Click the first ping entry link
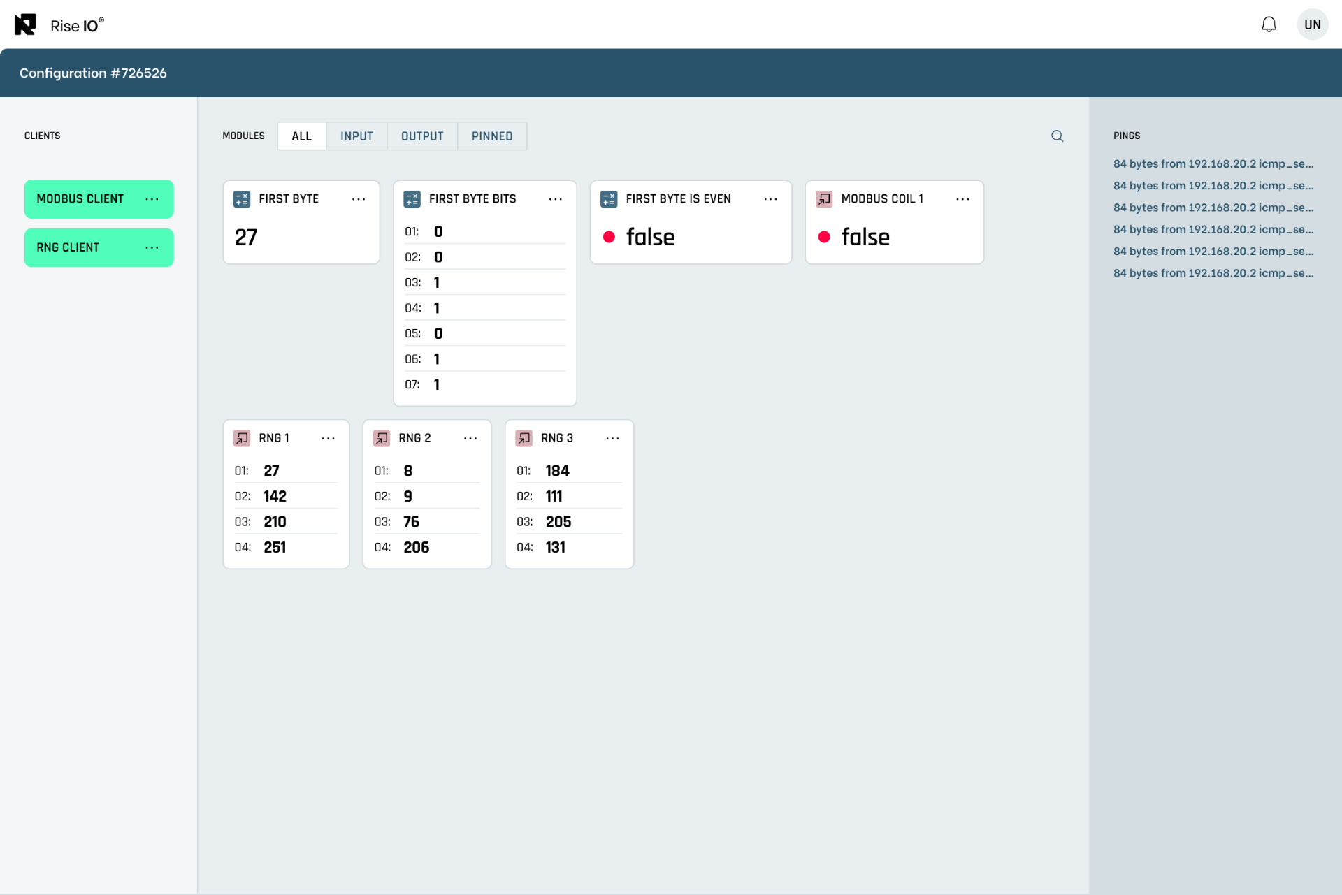The height and width of the screenshot is (895, 1342). pyautogui.click(x=1213, y=163)
